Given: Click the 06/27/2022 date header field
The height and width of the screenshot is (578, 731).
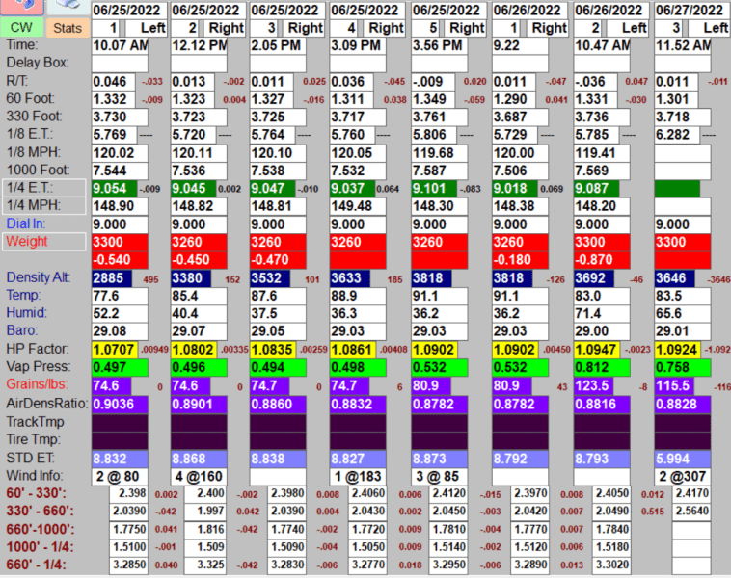Looking at the screenshot, I should tap(692, 10).
